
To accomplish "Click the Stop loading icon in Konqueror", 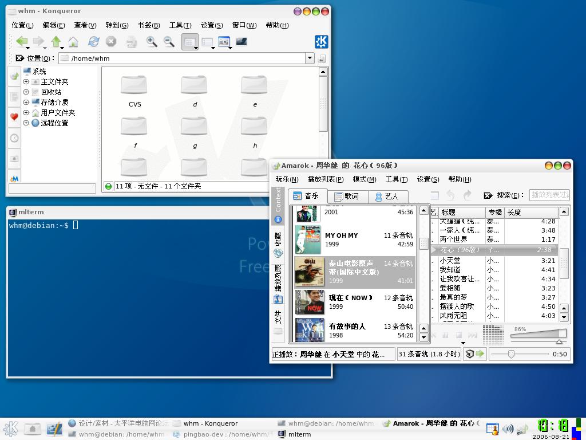I will click(110, 41).
